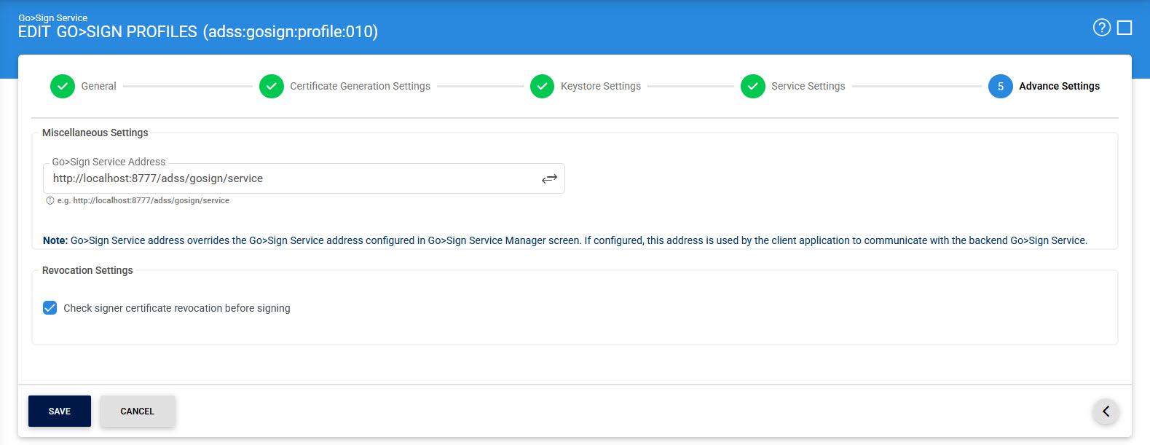The image size is (1150, 445).
Task: Click the General step green checkmark
Action: (x=63, y=86)
